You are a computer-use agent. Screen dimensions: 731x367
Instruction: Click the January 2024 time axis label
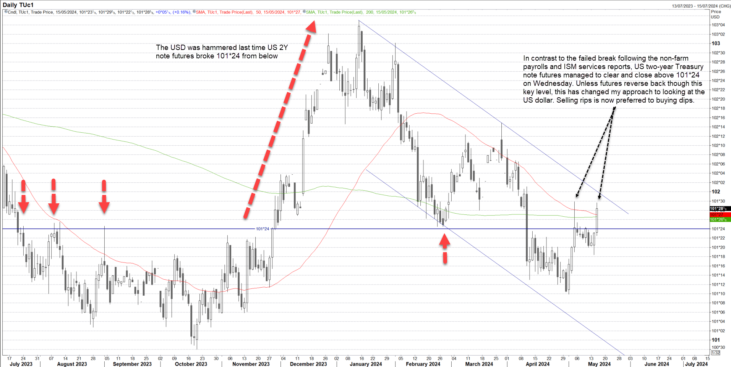[366, 364]
